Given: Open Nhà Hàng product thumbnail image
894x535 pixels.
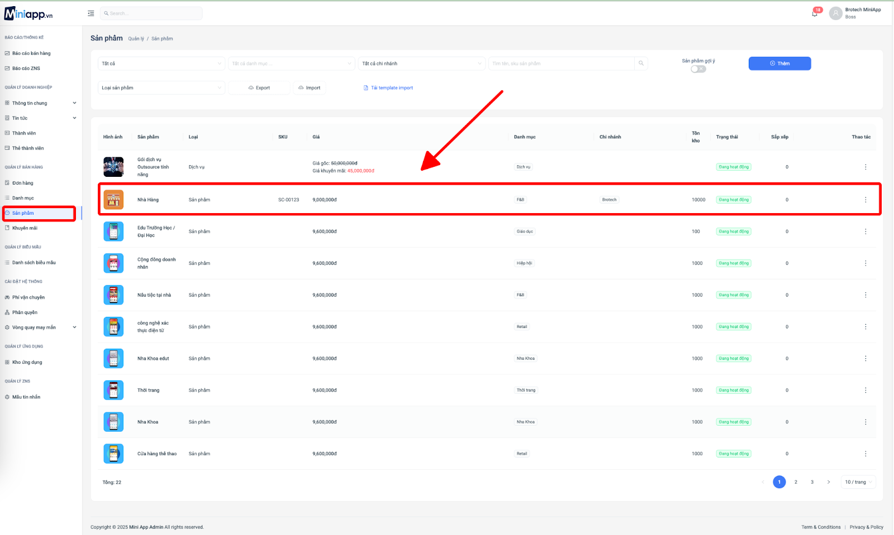Looking at the screenshot, I should [113, 200].
